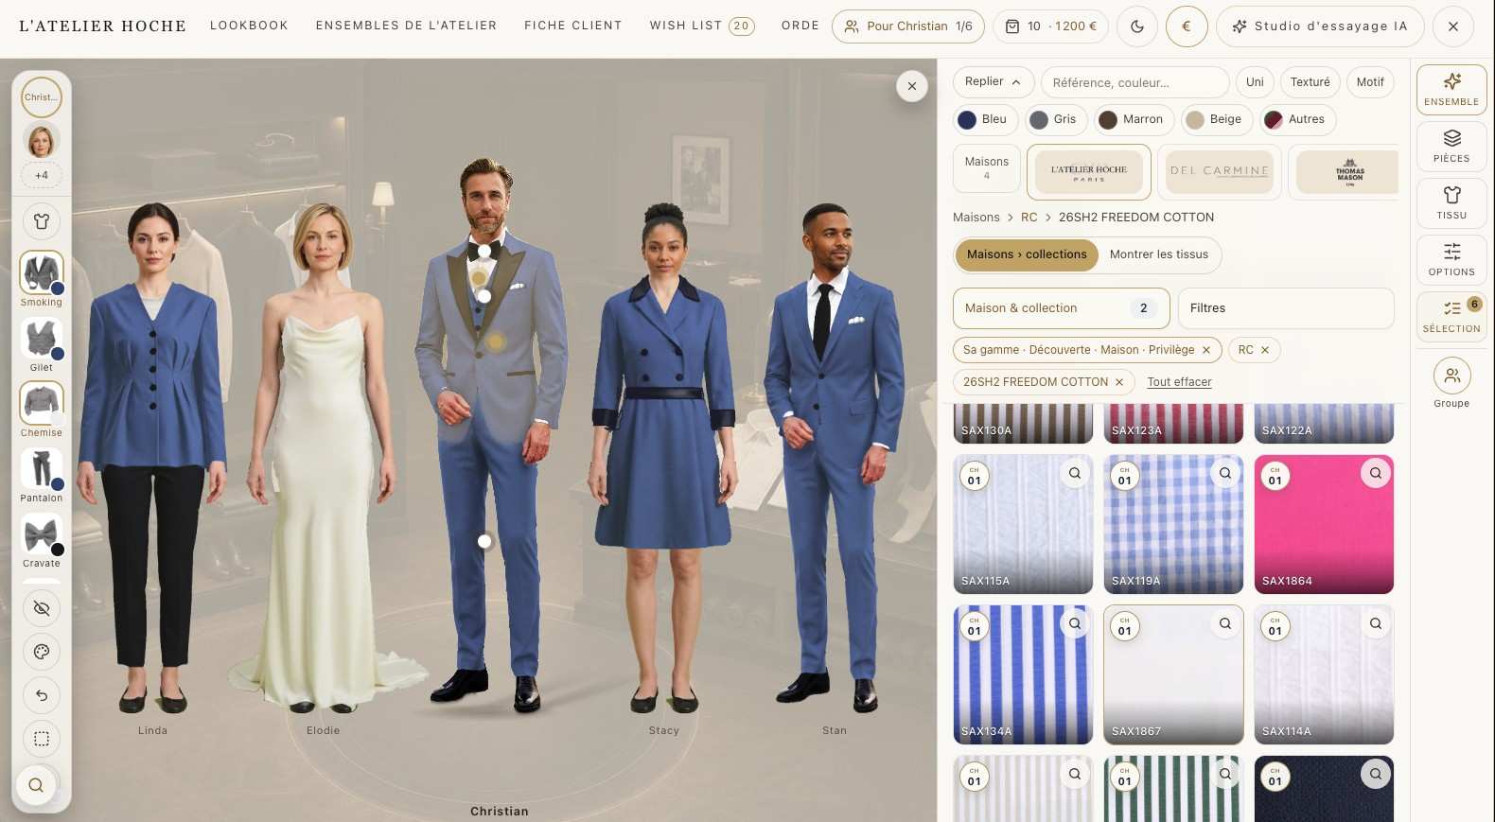The height and width of the screenshot is (822, 1495).
Task: Open the FICHE CLIENT menu
Action: coord(573,26)
